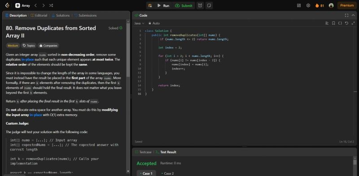The image size is (359, 176).
Task: Click the LeetCode logo icon
Action: click(7, 5)
